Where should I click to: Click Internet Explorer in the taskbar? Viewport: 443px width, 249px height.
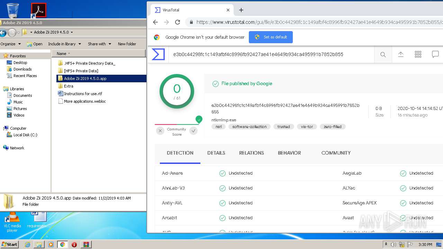coord(27,245)
